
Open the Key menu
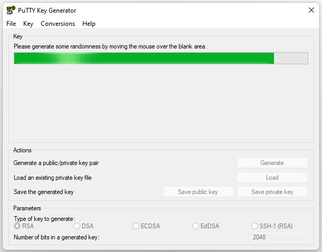point(28,24)
